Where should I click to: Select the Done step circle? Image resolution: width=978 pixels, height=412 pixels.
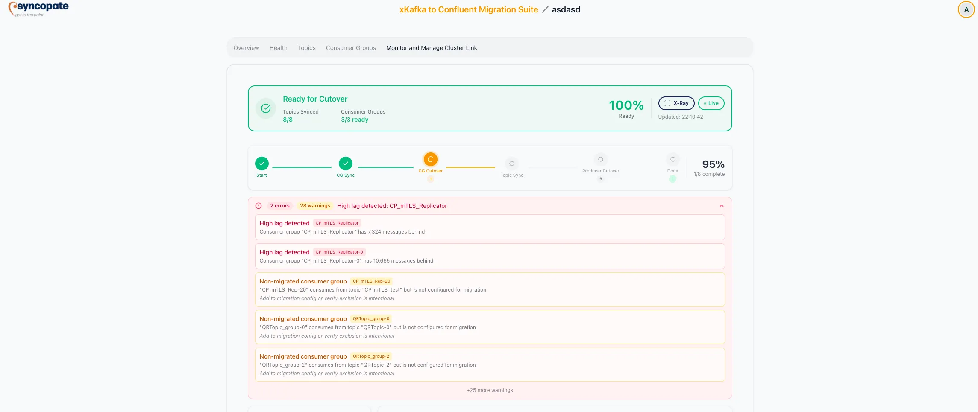point(673,159)
